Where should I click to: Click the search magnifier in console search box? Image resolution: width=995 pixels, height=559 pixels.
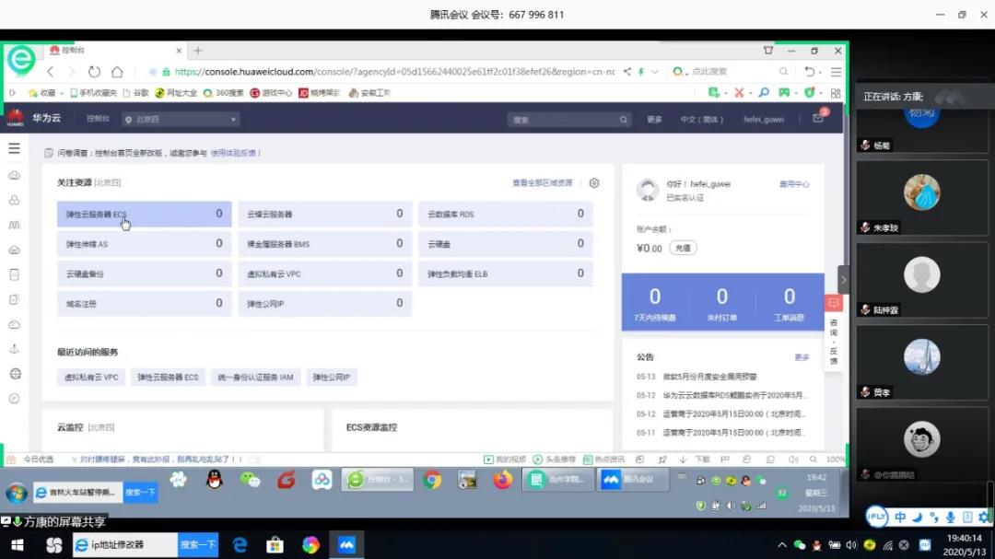click(x=623, y=120)
